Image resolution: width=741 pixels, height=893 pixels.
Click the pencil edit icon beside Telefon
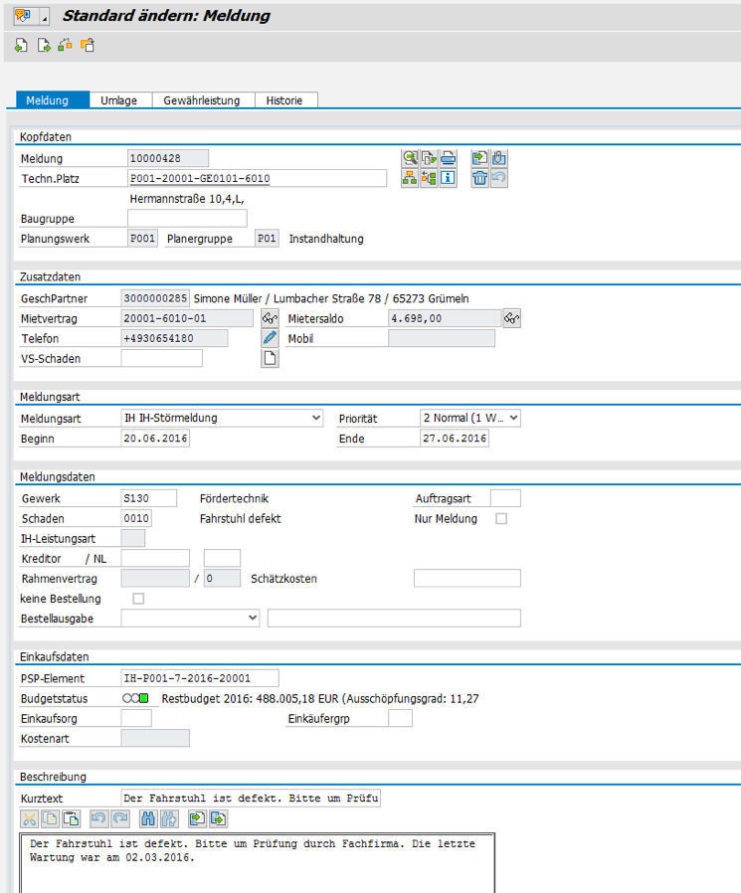point(270,338)
